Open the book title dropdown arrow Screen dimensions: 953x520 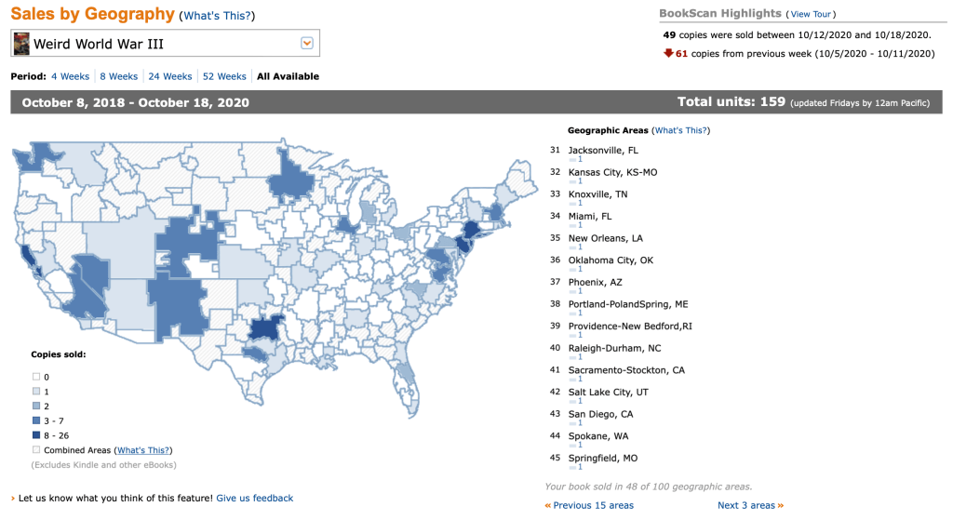[x=307, y=43]
